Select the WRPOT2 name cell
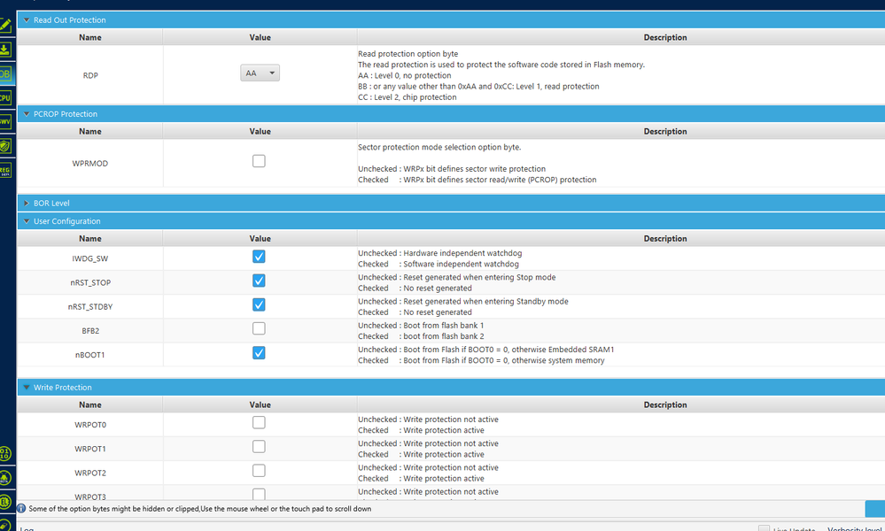 [90, 473]
